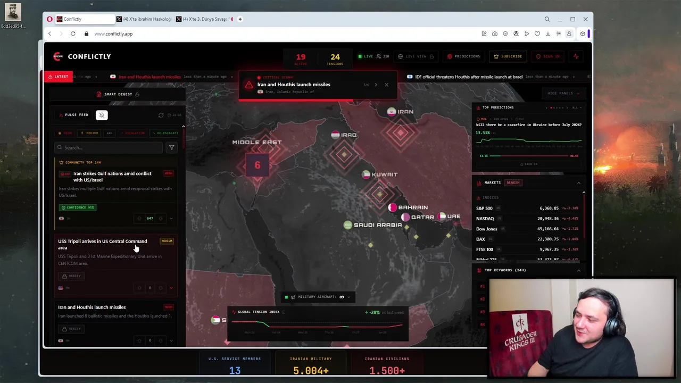Select the Middle East cluster marker 6
Viewport: 681px width, 383px height.
pyautogui.click(x=258, y=165)
